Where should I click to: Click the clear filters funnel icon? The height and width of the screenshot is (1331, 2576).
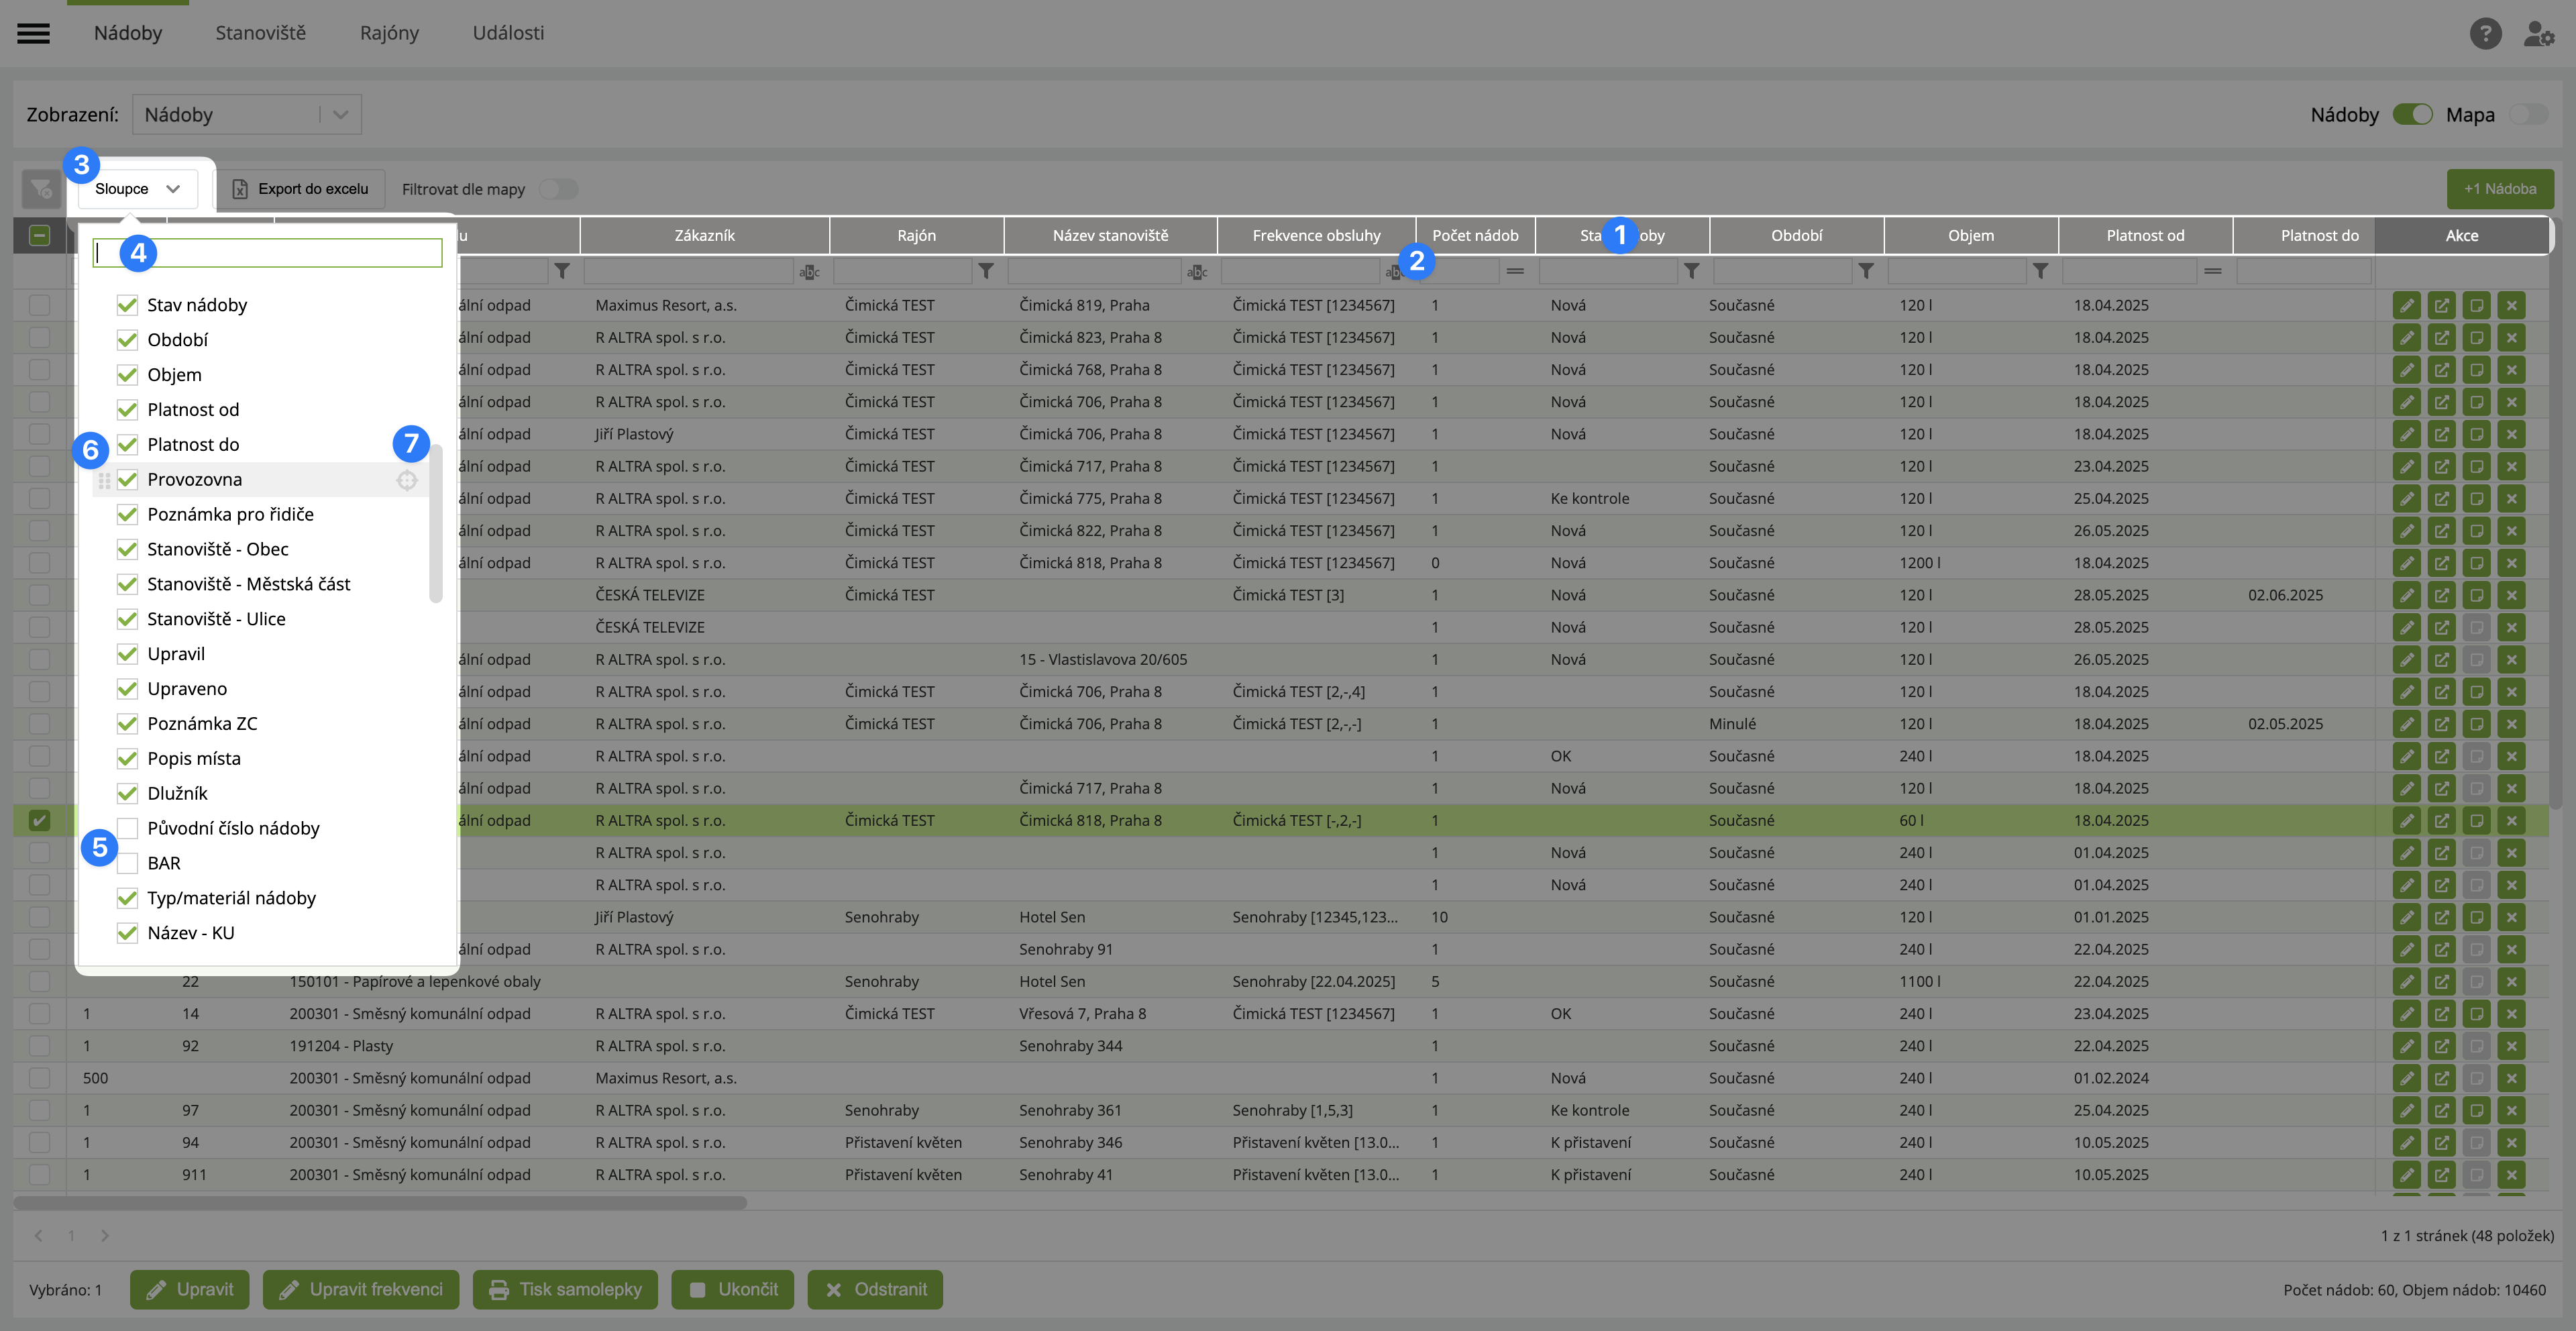(x=41, y=188)
